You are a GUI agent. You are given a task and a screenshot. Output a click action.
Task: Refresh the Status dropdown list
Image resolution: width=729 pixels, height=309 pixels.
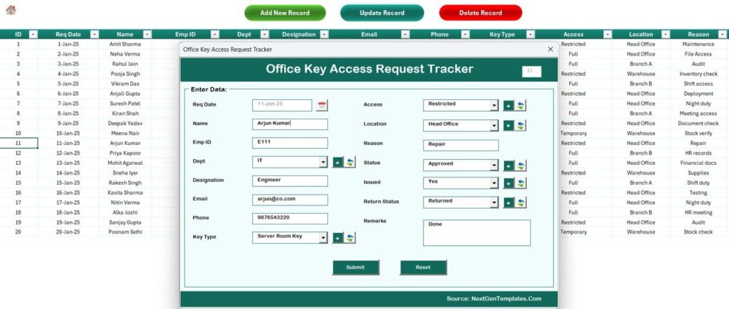520,166
